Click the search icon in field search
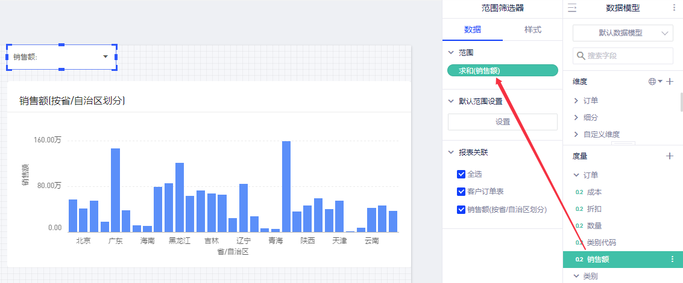683x283 pixels. click(x=581, y=56)
